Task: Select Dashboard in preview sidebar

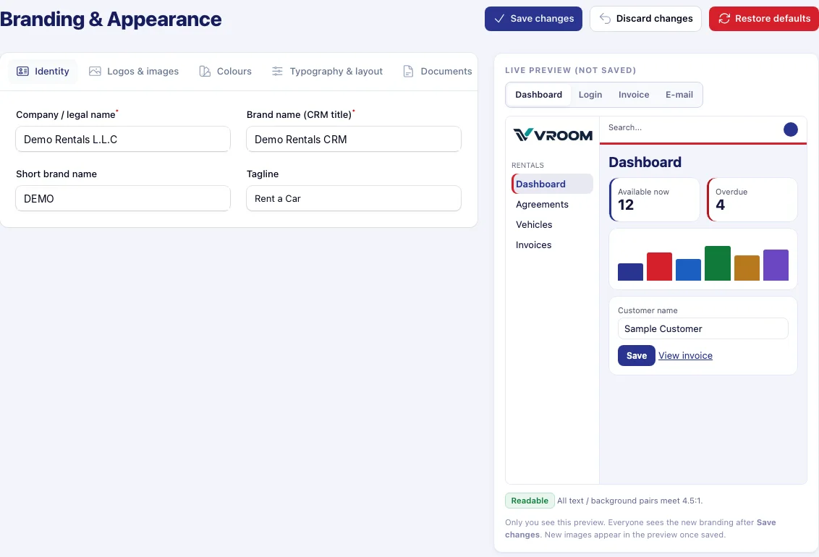Action: tap(552, 184)
